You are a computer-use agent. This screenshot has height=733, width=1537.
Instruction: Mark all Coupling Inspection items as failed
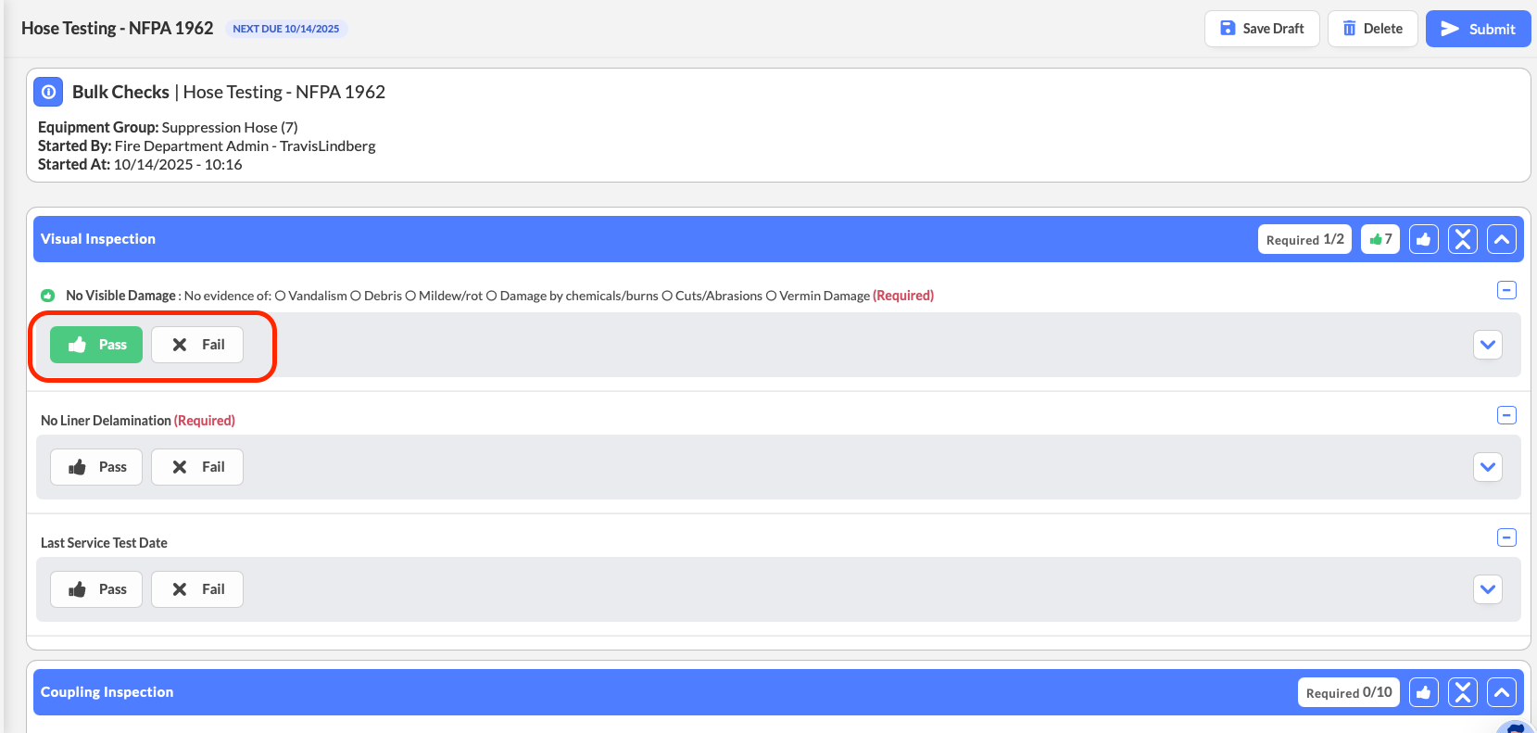click(x=1462, y=692)
